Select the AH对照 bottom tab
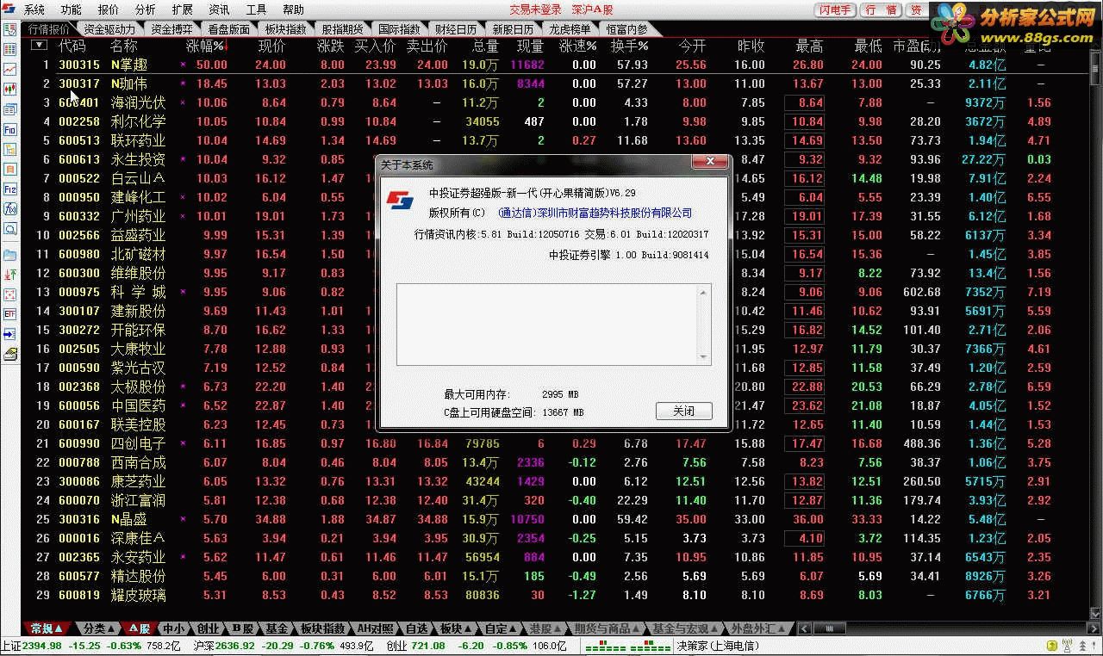 click(x=375, y=629)
